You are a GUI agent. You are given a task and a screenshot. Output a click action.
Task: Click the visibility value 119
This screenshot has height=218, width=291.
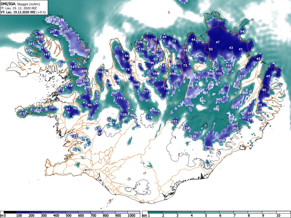(69, 86)
